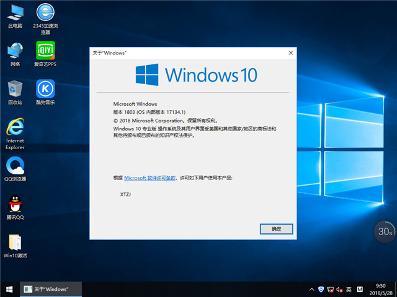397x297 pixels.
Task: Open the Recycle Bin icon
Action: 15,92
